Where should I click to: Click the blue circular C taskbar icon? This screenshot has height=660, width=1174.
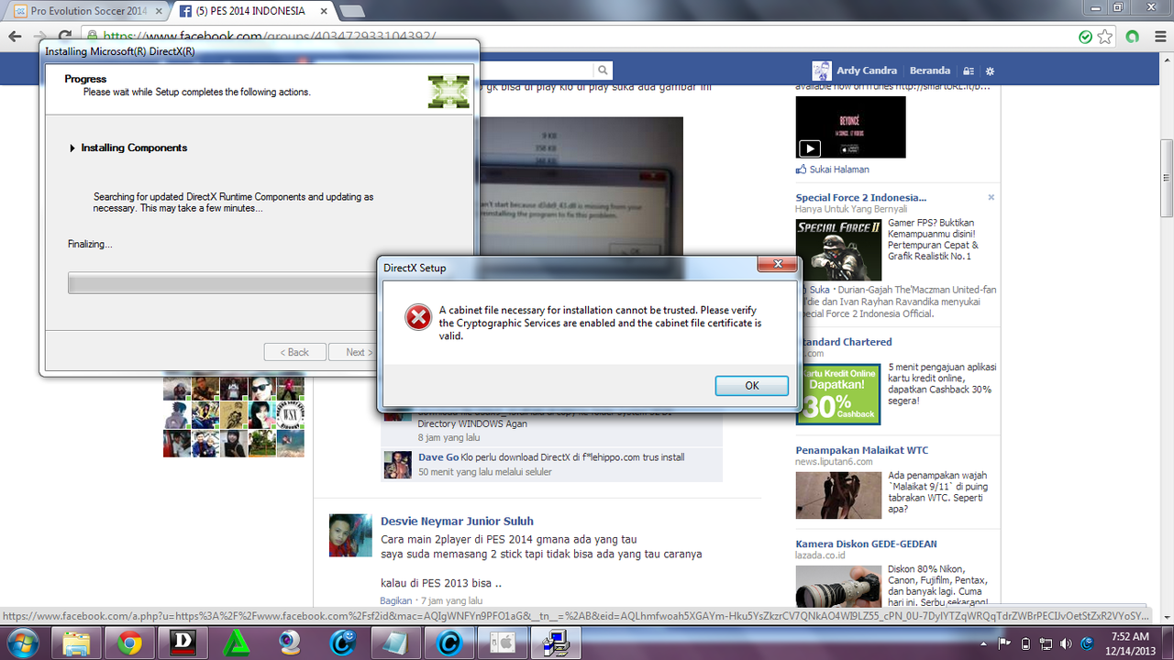449,643
